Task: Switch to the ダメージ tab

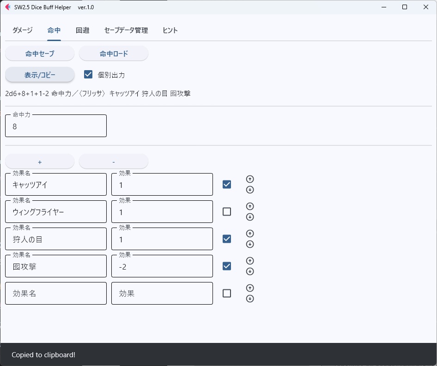Action: tap(22, 30)
